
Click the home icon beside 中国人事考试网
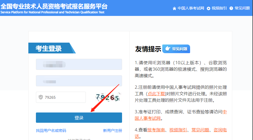click(x=174, y=8)
